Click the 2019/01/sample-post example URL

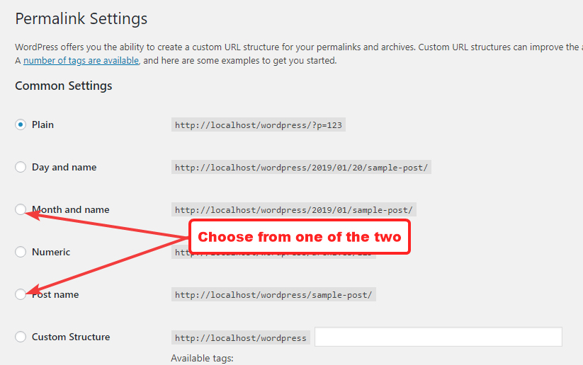(x=294, y=210)
